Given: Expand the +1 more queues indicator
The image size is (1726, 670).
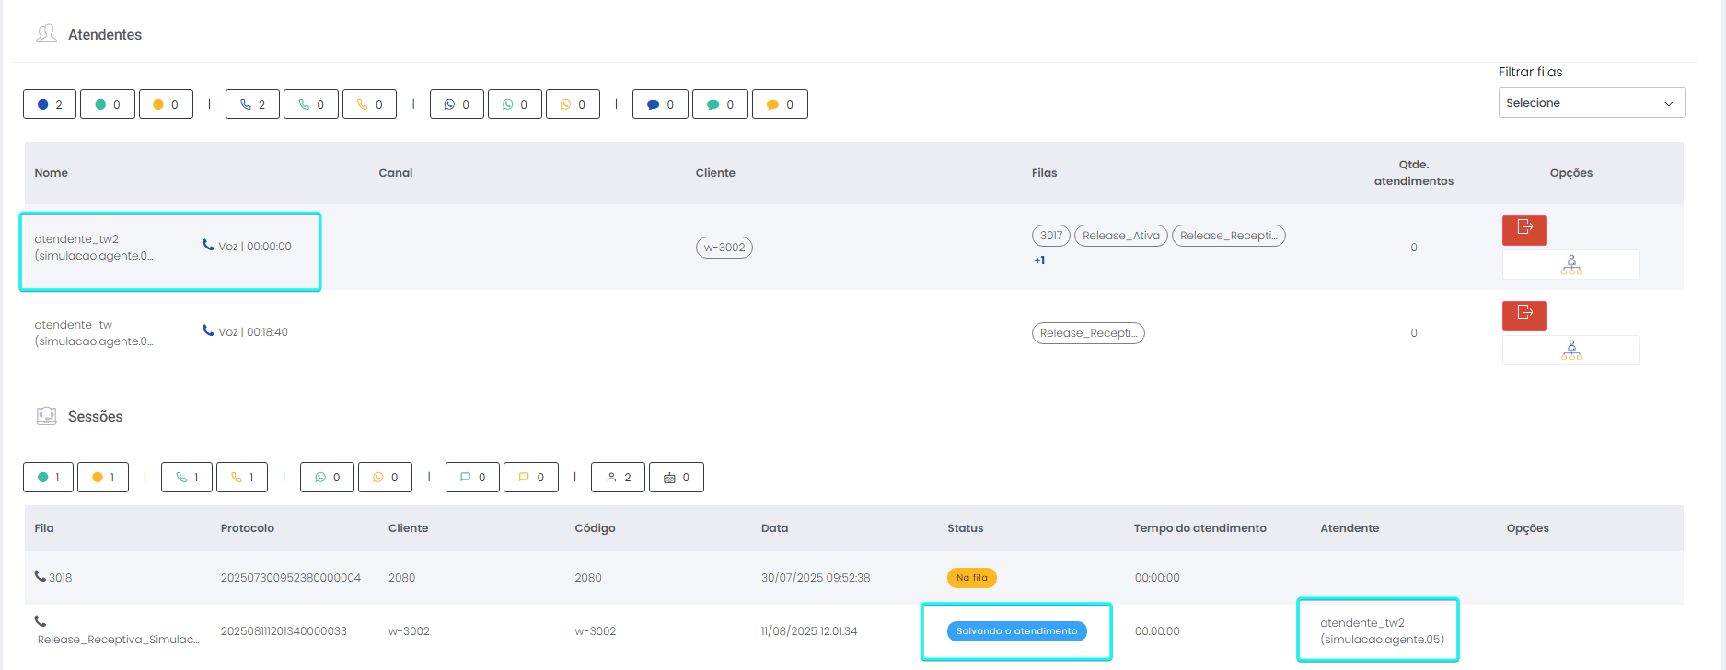Looking at the screenshot, I should point(1039,260).
